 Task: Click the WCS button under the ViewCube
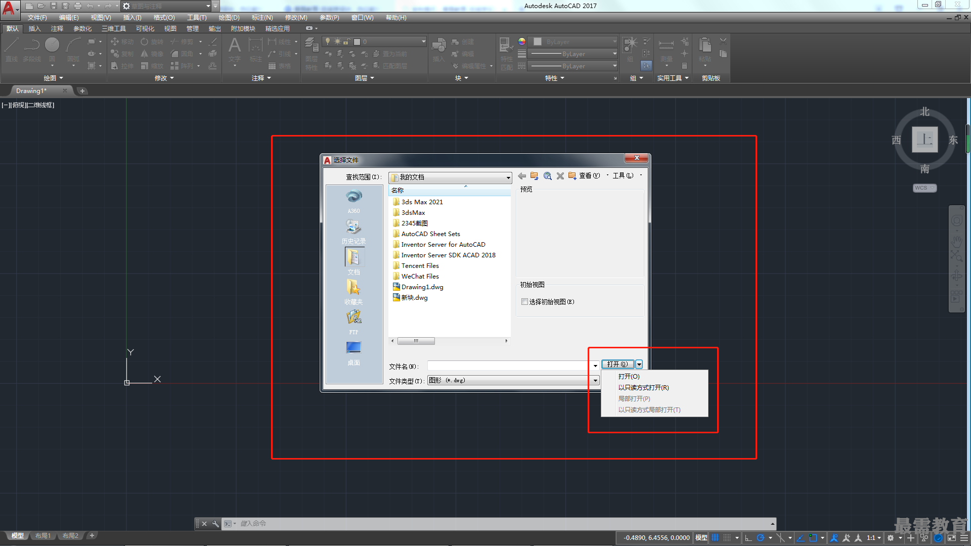coord(924,188)
